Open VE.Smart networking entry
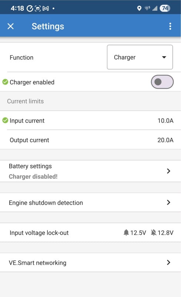This screenshot has height=297, width=181. tap(90, 262)
